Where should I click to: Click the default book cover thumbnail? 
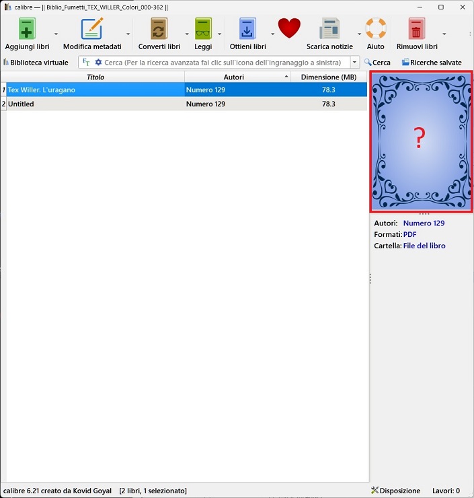(422, 141)
